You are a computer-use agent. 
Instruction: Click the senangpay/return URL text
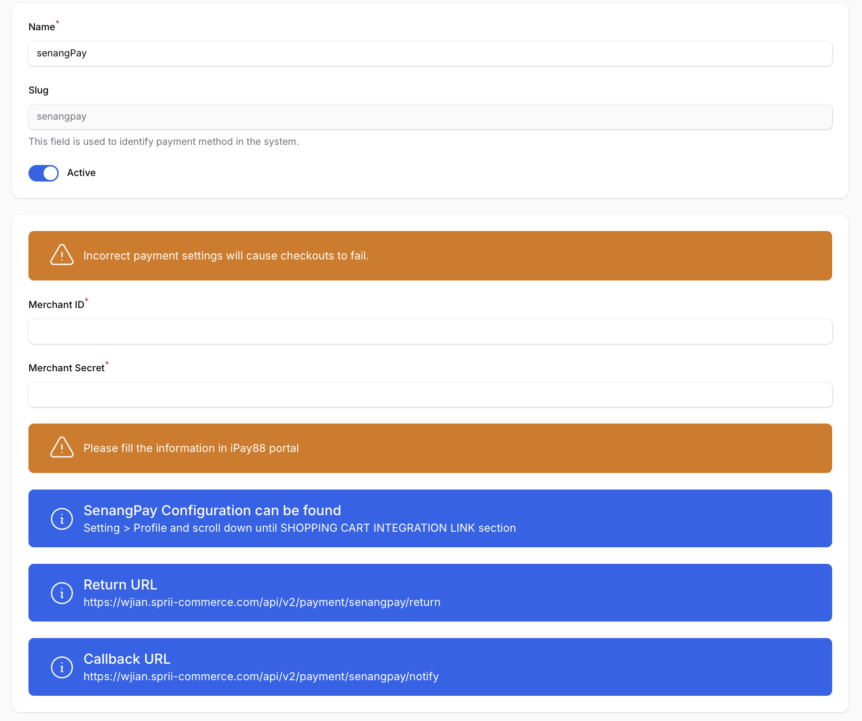[262, 602]
